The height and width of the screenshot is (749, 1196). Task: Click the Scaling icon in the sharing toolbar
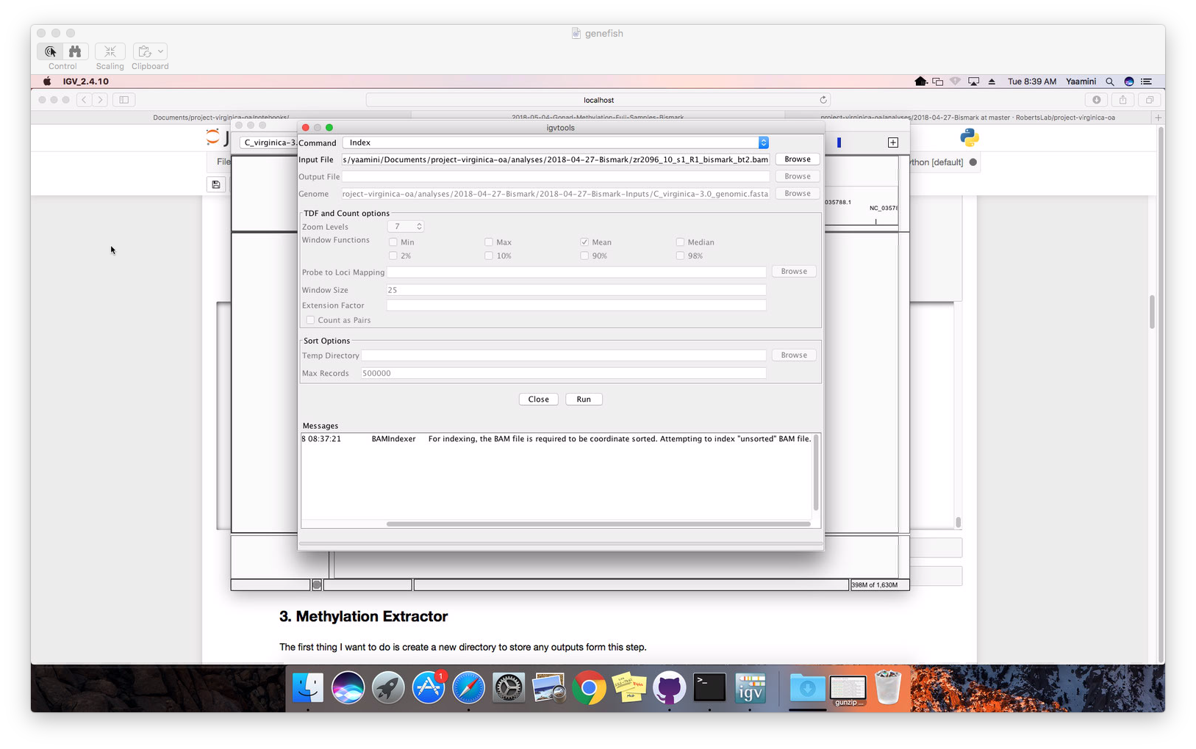pos(110,51)
